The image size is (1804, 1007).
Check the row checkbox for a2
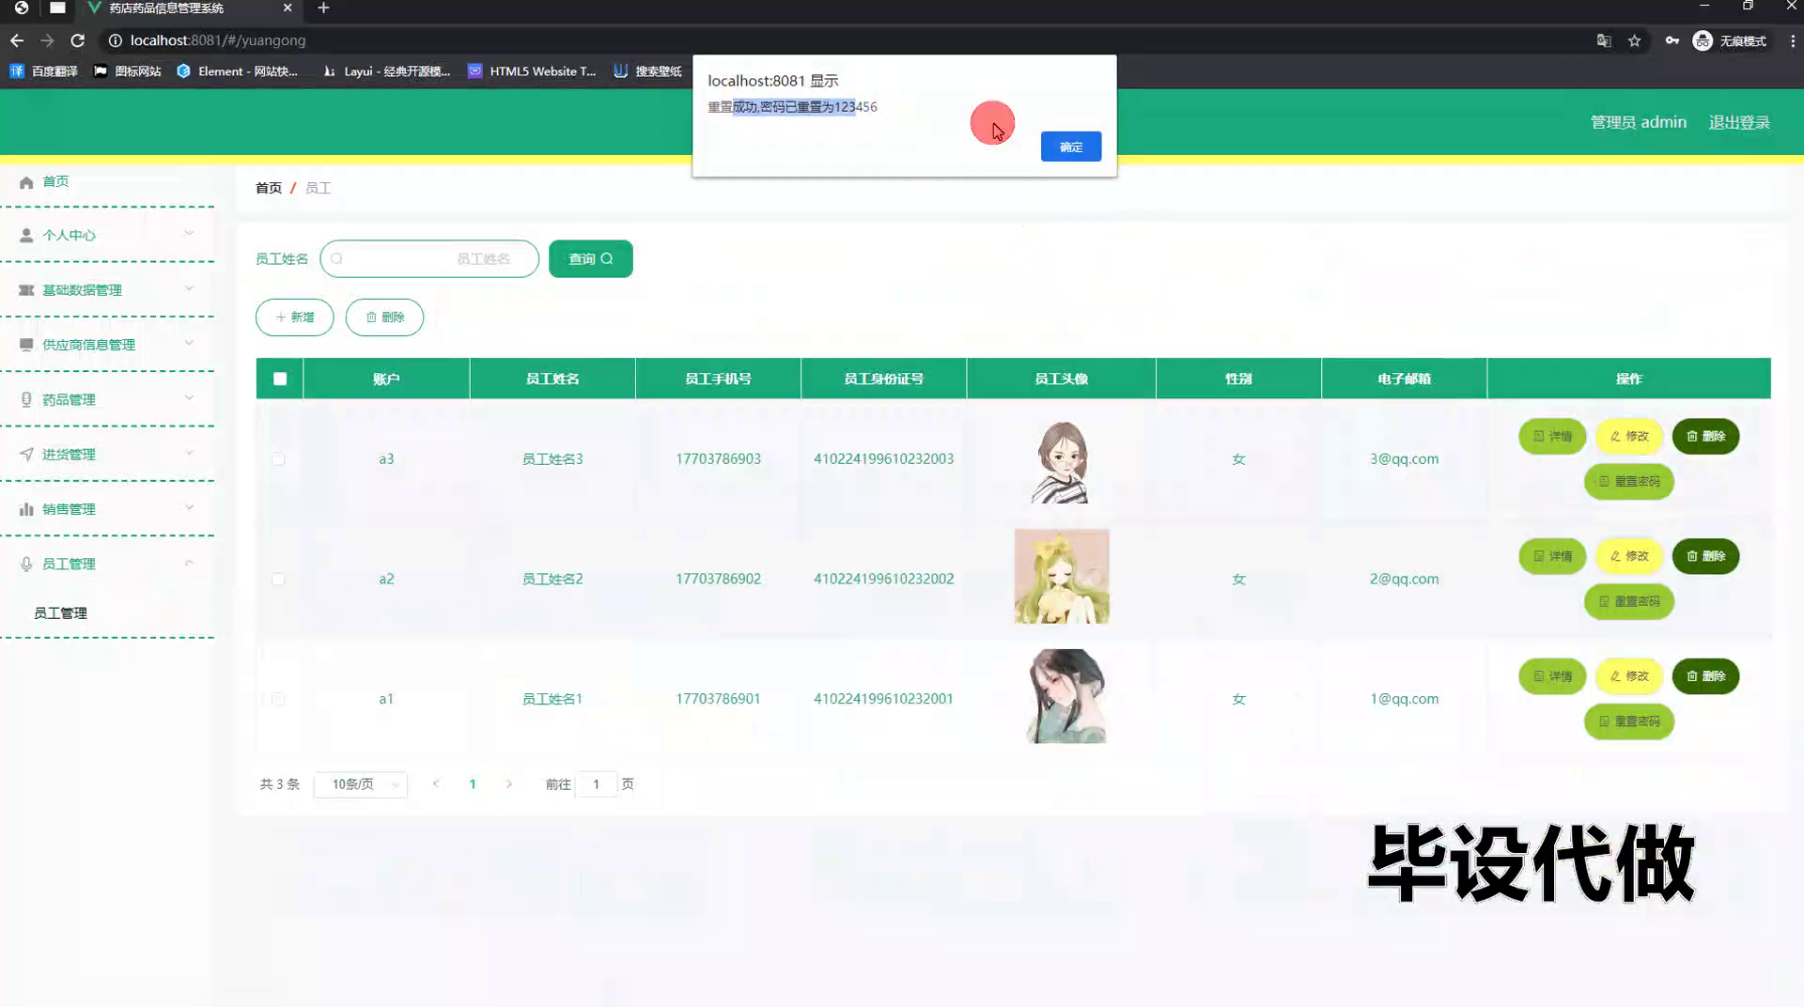278,579
